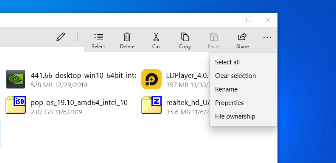Open the three-dots more options menu
Image resolution: width=336 pixels, height=163 pixels.
(267, 37)
